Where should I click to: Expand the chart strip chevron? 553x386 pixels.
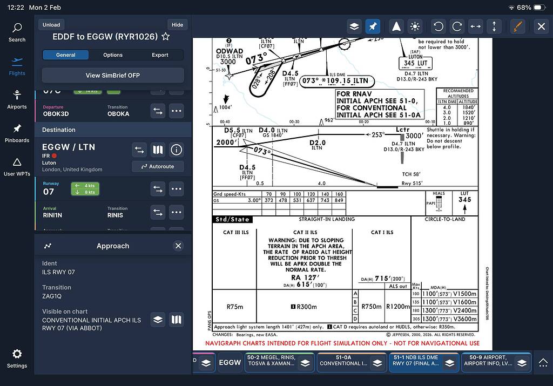543,362
